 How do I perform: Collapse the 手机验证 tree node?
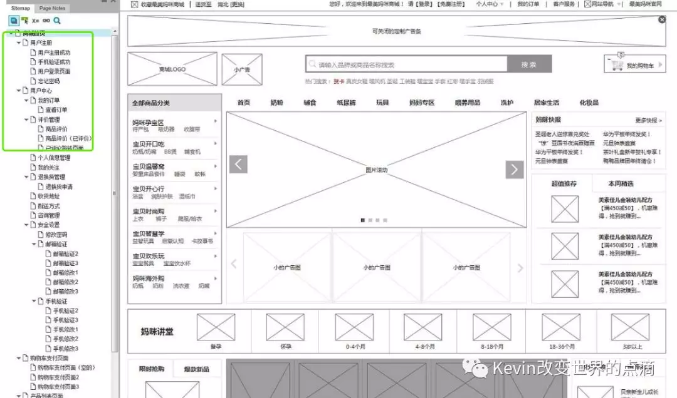(34, 301)
